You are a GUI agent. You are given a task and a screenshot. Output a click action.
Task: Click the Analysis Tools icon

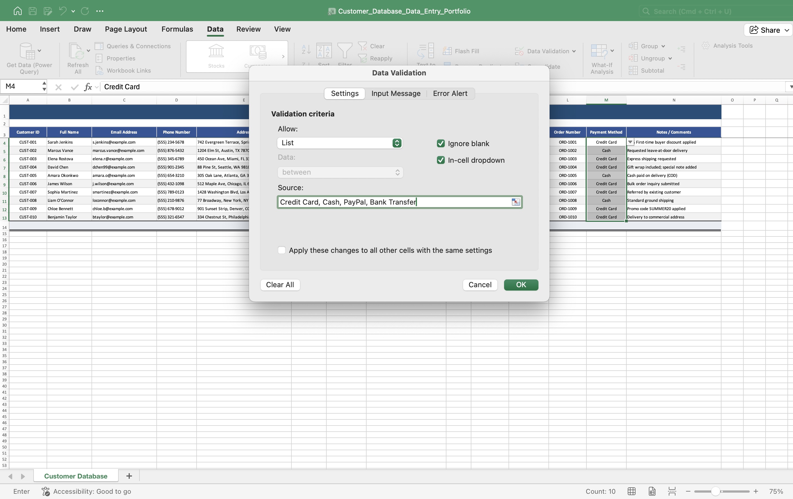[x=705, y=45]
